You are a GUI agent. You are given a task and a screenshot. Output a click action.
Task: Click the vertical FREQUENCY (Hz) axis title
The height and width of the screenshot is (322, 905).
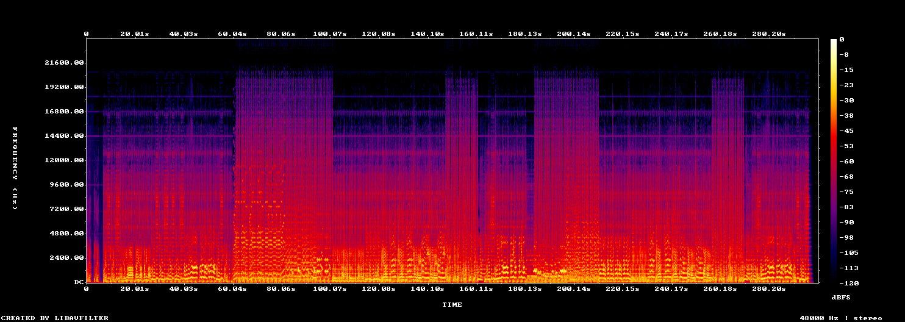coord(15,168)
